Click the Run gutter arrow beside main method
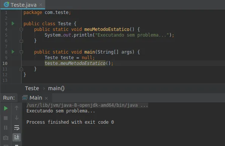 [x=13, y=52]
